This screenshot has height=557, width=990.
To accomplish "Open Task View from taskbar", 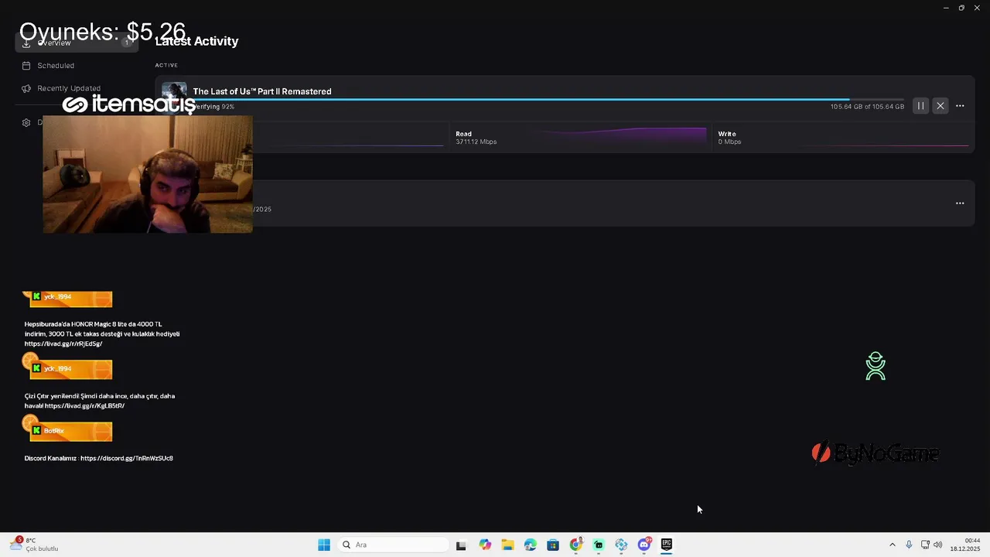I will click(461, 545).
